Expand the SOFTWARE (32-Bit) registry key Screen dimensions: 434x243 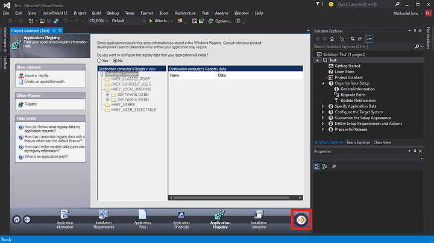[x=108, y=95]
